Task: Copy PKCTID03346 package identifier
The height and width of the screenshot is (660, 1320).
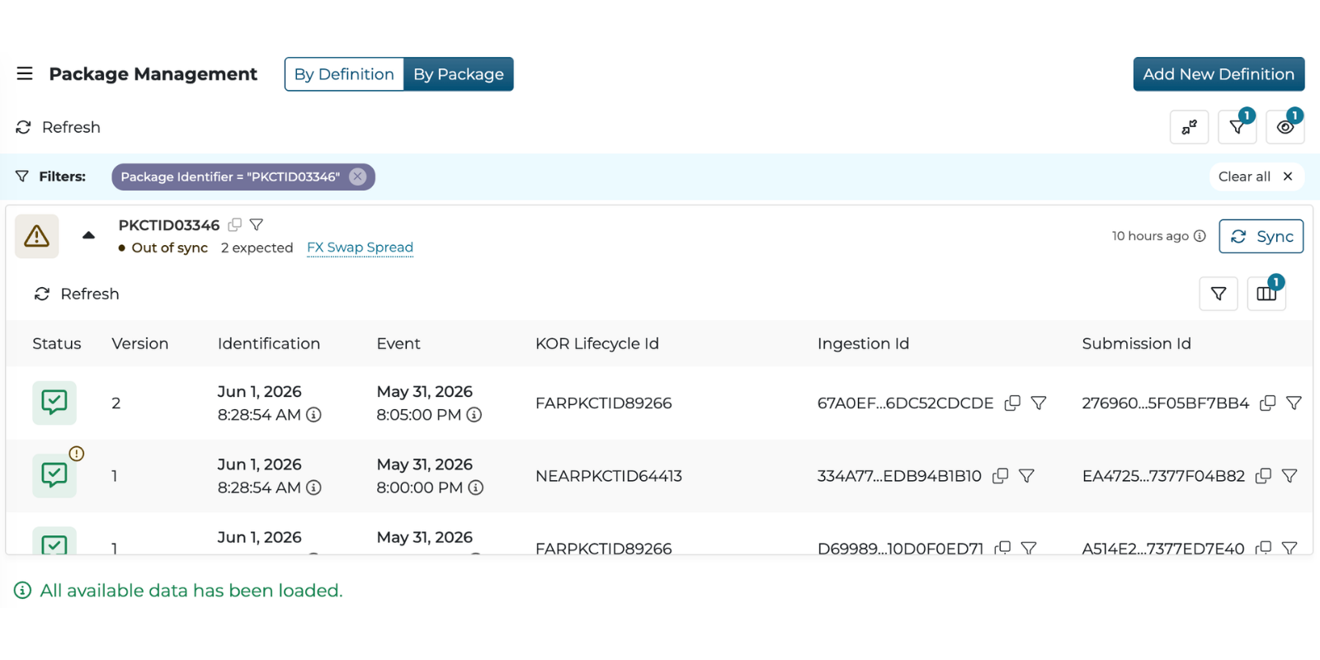Action: (235, 224)
